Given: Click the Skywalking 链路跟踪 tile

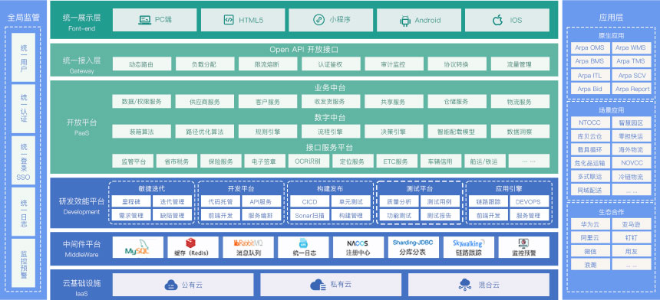Looking at the screenshot, I should click(468, 247).
